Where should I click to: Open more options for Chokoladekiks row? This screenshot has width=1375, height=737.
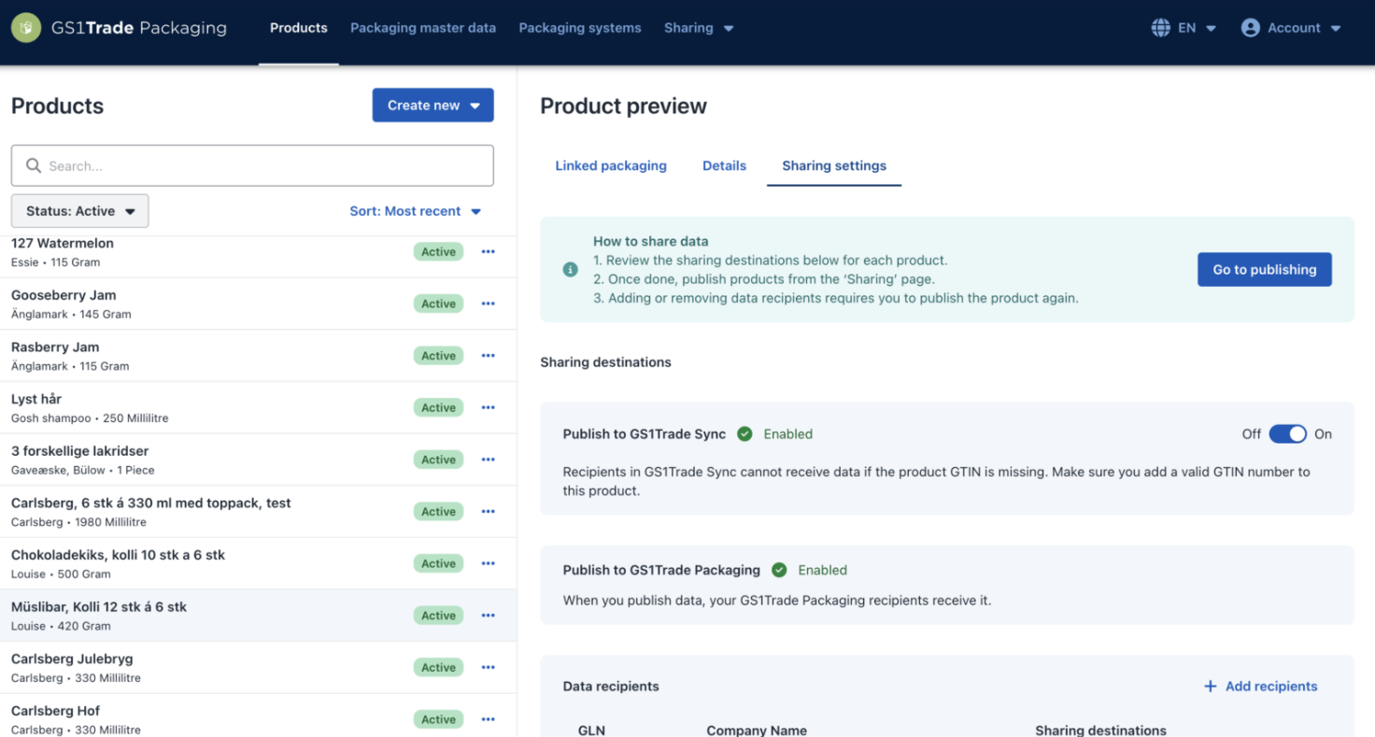coord(488,563)
